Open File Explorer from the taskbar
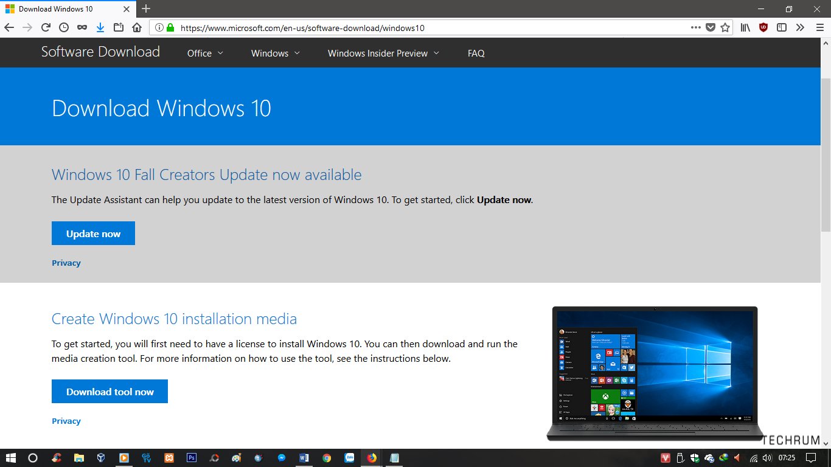Viewport: 831px width, 467px height. 78,458
